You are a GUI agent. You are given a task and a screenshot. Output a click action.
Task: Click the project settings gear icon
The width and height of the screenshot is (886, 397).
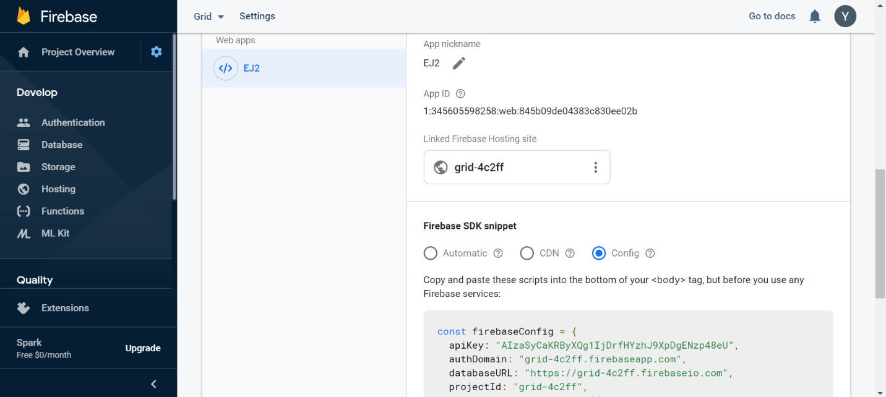point(157,52)
